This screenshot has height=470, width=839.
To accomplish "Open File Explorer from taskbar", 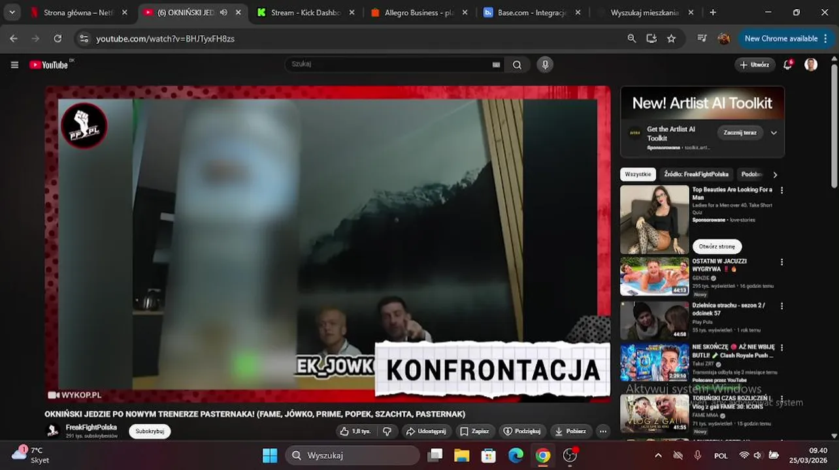I will pos(461,455).
